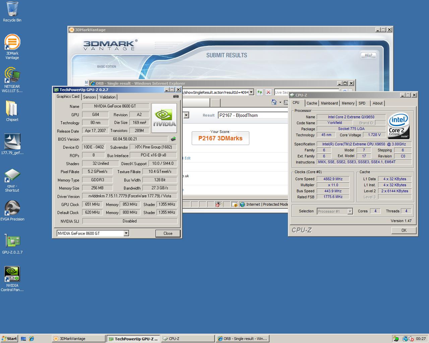Click the Intel Core 2 Extreme logo in CPU-Z
Image resolution: width=429 pixels, height=343 pixels.
click(399, 126)
